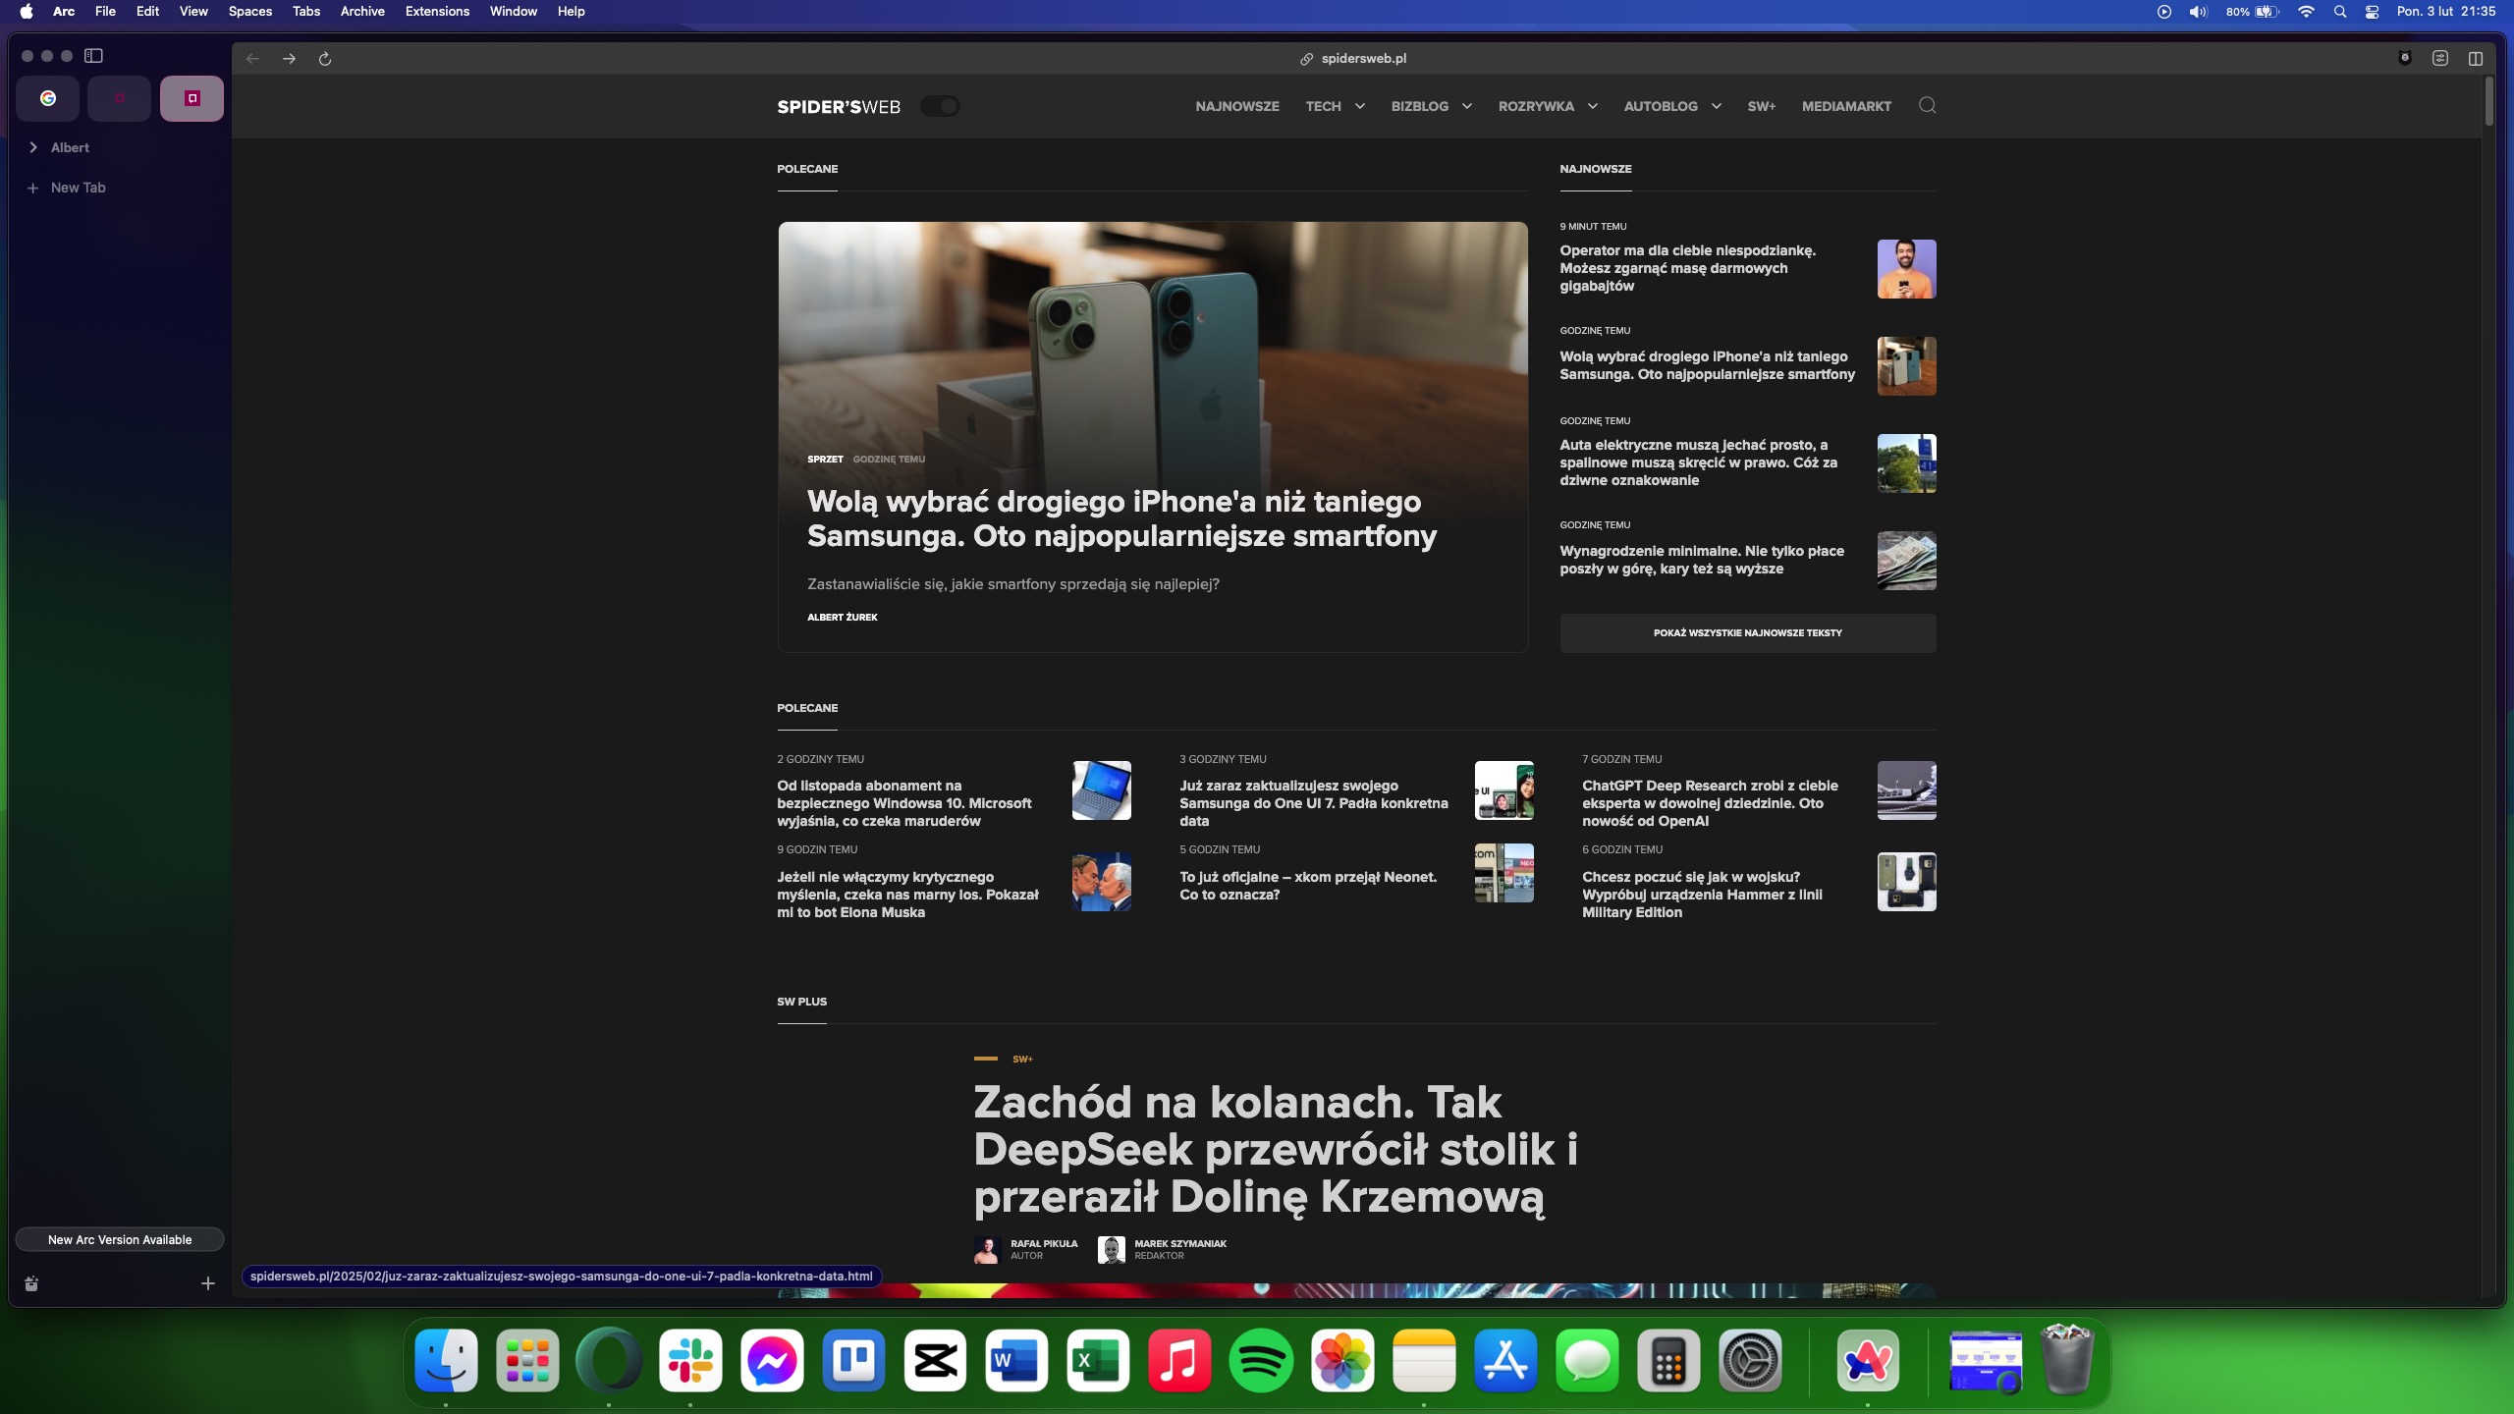Click the Hammer Military Edition article thumbnail

pos(1906,882)
